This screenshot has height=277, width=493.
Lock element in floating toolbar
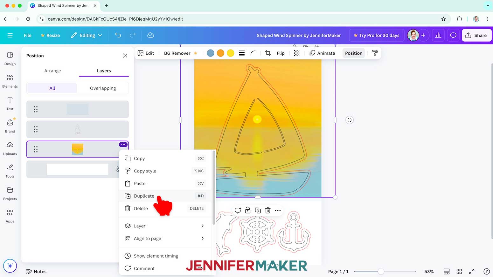coord(248,210)
